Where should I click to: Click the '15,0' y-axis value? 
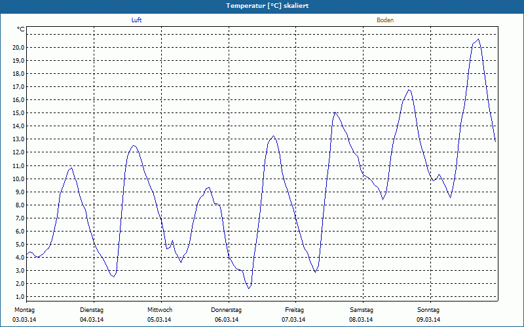click(18, 112)
